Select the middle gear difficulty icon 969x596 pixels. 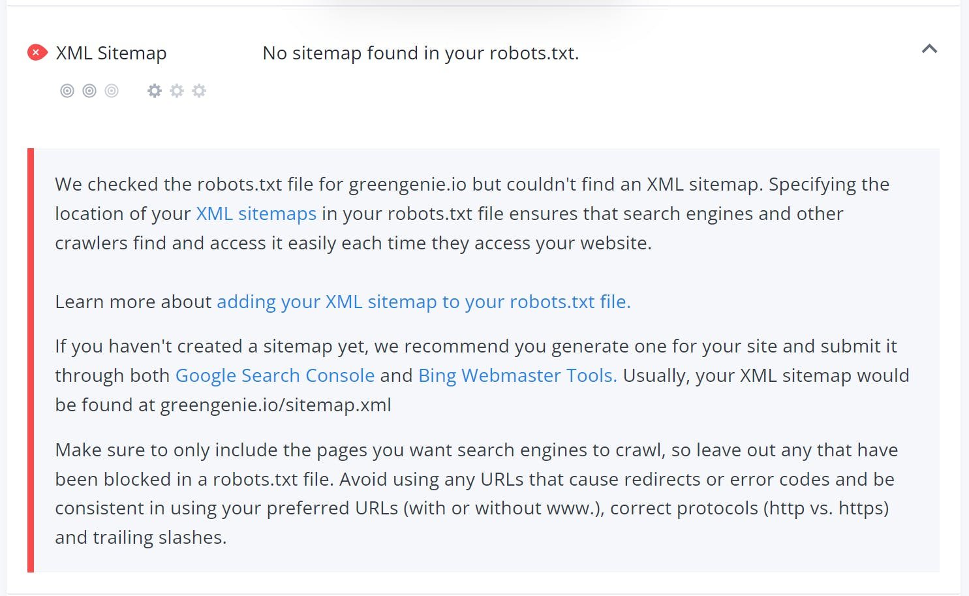177,90
